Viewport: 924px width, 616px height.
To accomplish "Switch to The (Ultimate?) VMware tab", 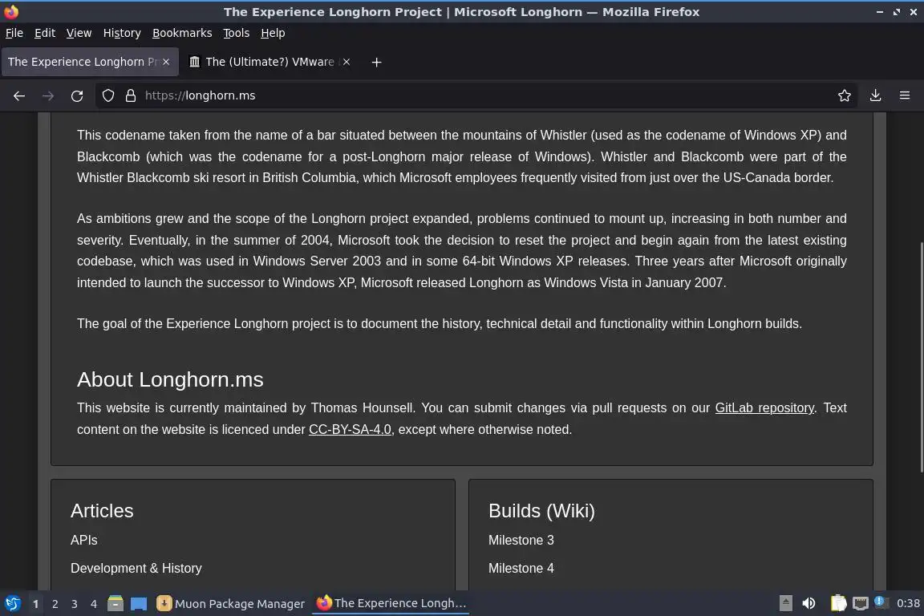I will (269, 62).
